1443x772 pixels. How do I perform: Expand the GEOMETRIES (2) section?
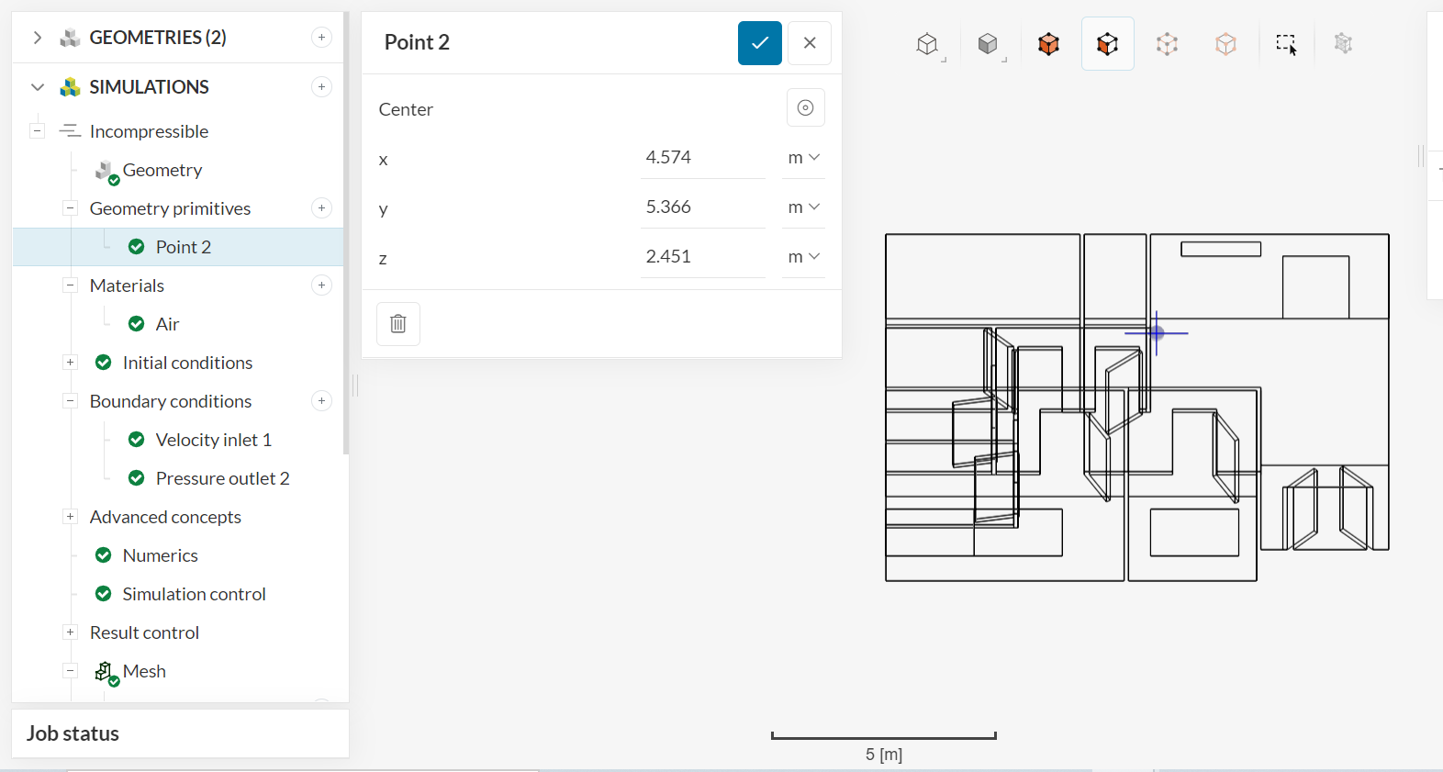(38, 38)
